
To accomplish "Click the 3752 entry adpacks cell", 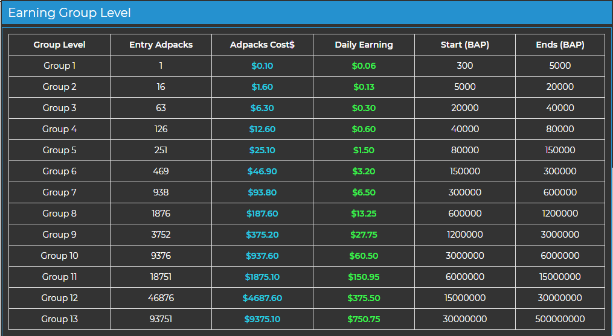I will [161, 235].
